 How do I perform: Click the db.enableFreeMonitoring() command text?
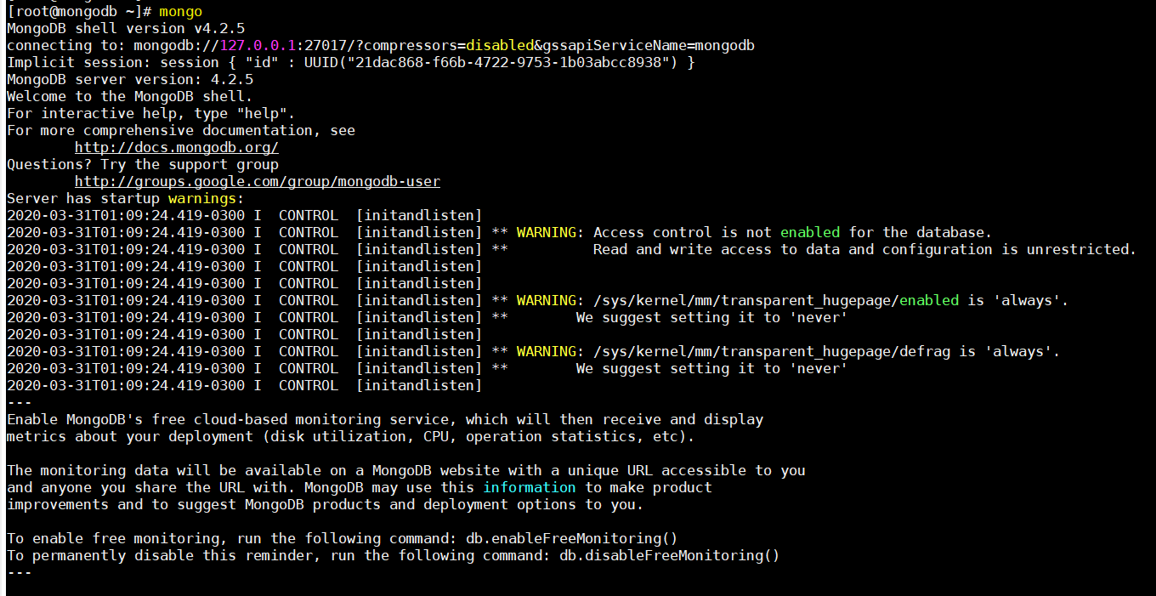(x=572, y=539)
